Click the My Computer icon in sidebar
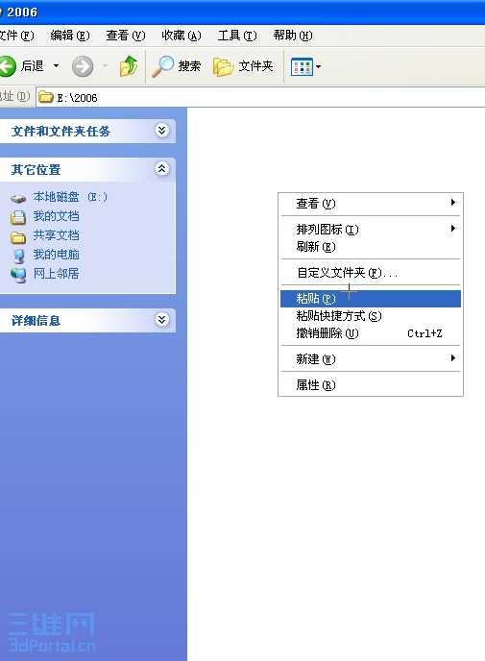The image size is (485, 661). (18, 256)
